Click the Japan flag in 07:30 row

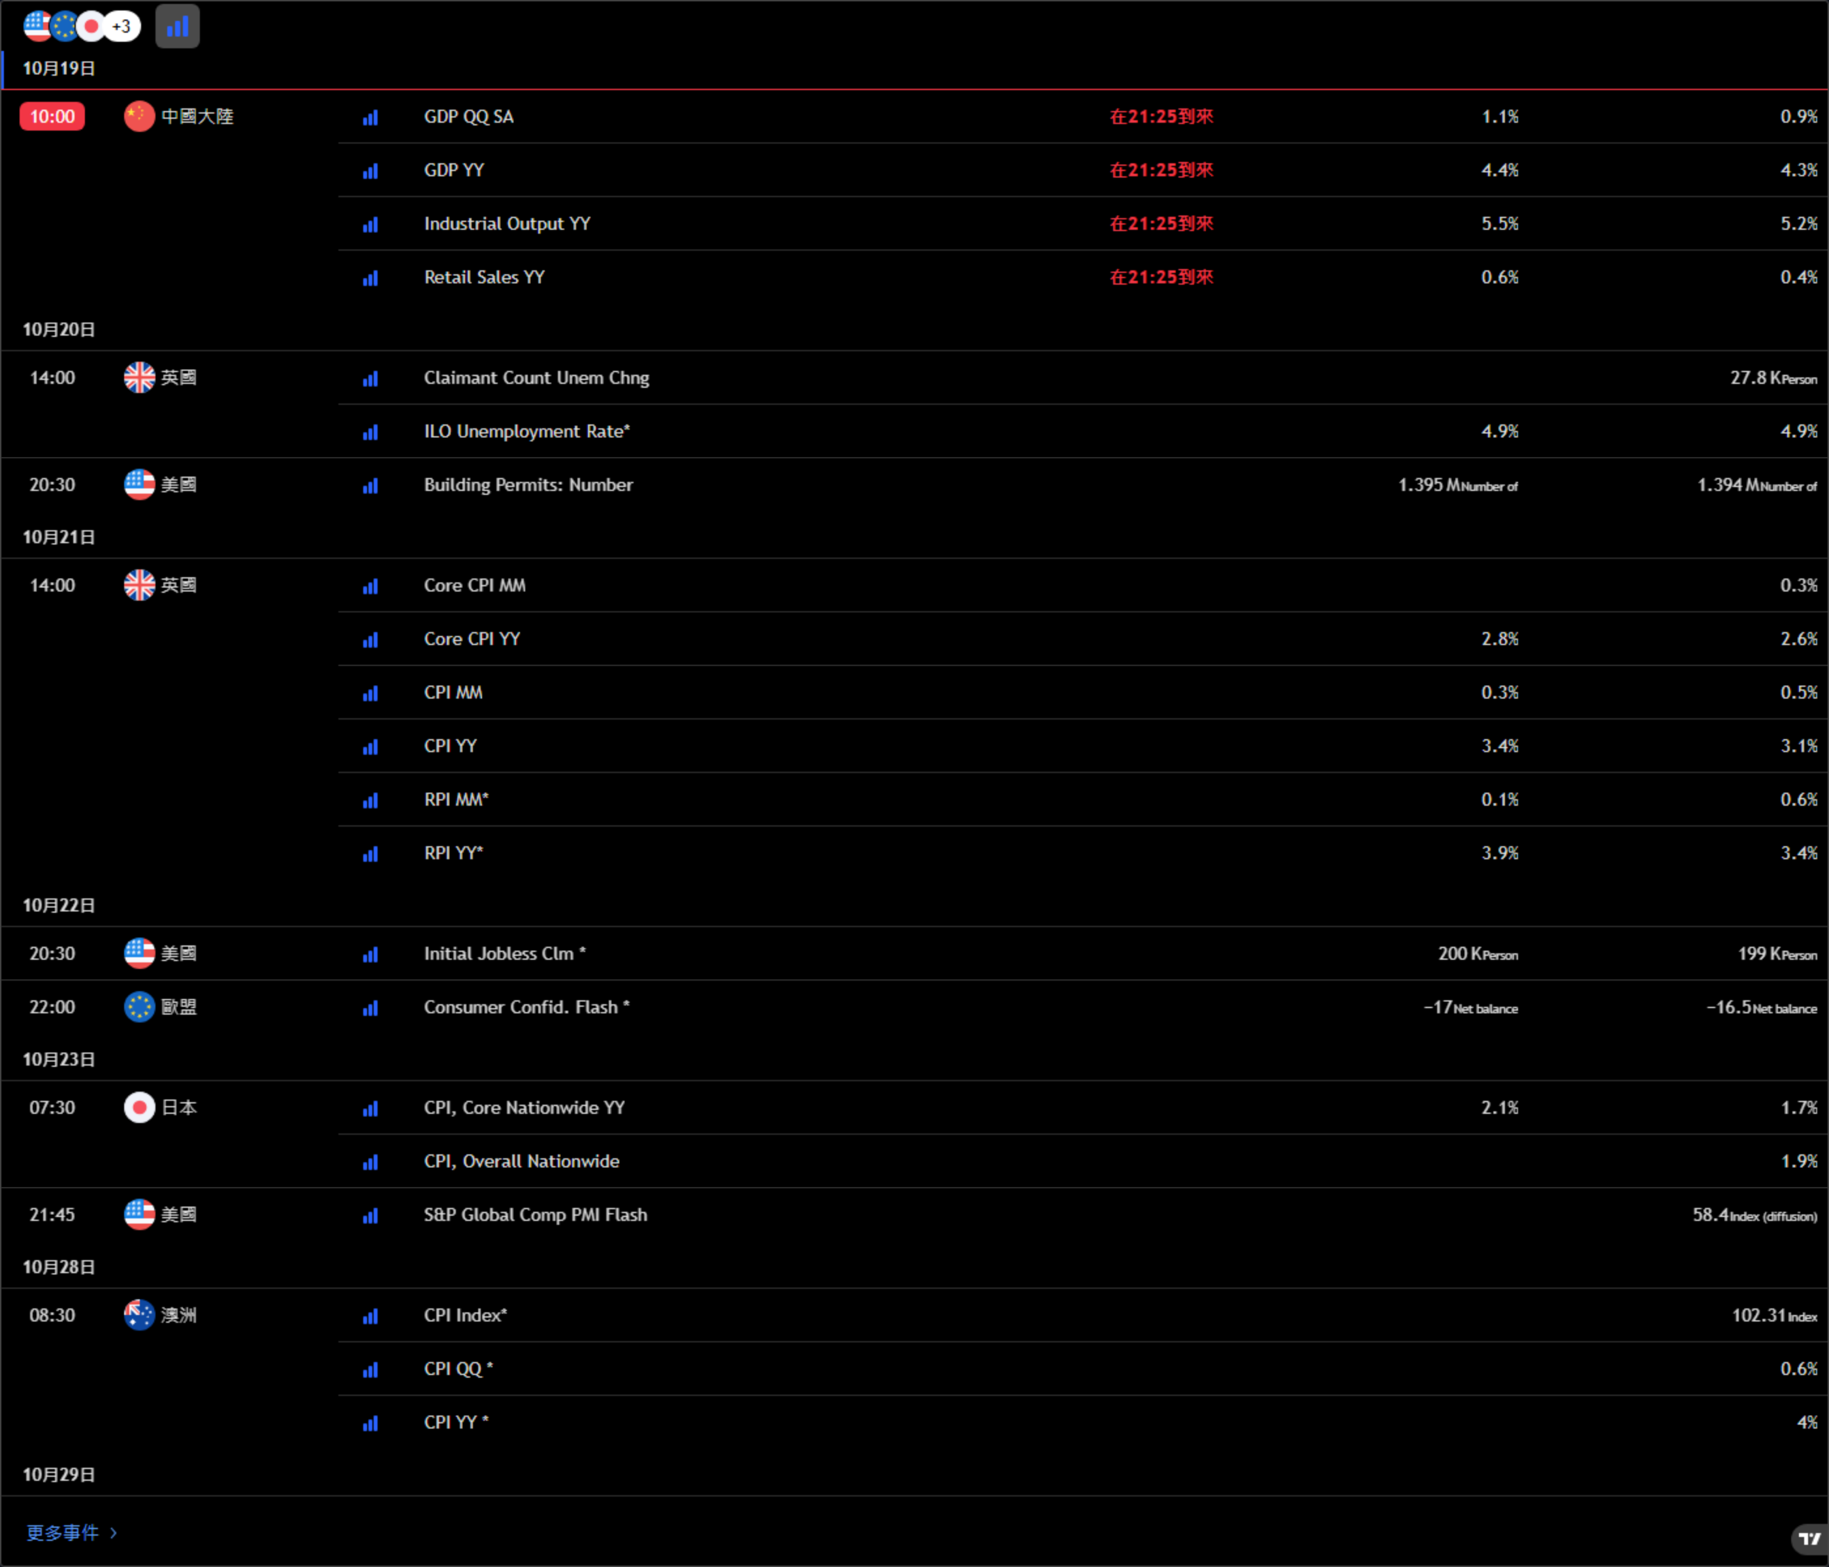[x=140, y=1107]
